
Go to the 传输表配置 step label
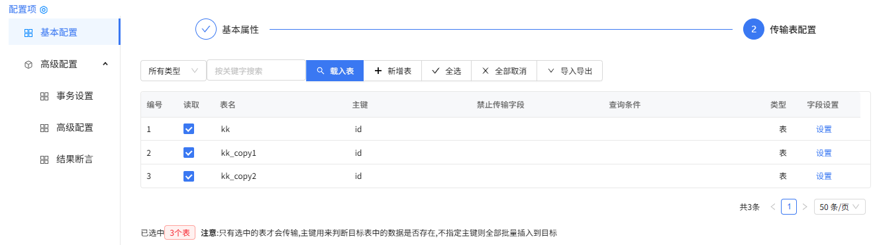tap(793, 30)
